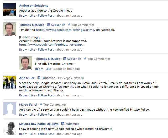Follow Post on Mayura's comment
The height and width of the screenshot is (138, 168).
[x=46, y=134]
